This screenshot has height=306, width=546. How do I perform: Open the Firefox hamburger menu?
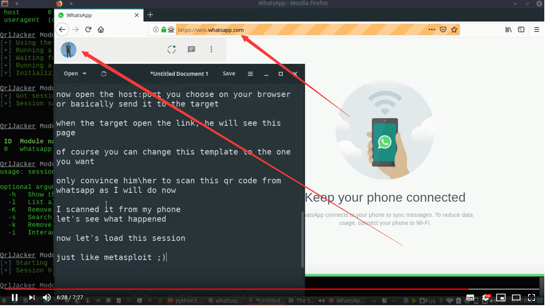click(x=537, y=30)
